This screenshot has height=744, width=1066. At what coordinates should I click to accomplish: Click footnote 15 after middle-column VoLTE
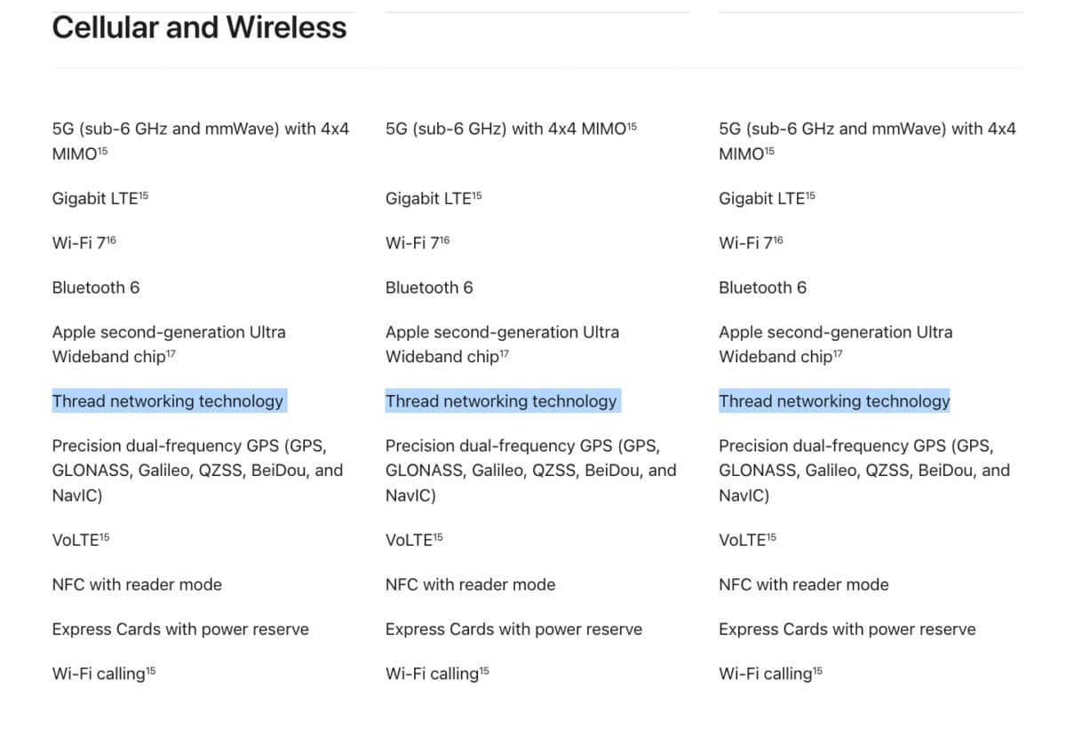438,536
